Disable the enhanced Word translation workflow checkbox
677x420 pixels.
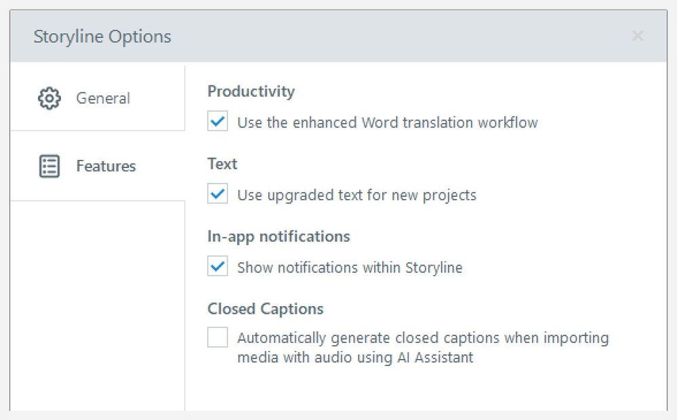point(218,123)
